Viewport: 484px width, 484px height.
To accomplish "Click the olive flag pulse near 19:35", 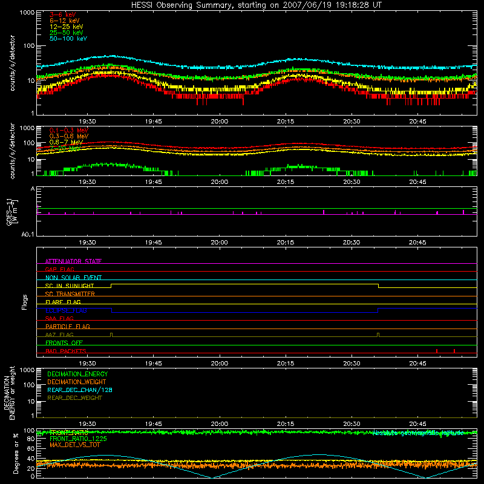I will pos(111,335).
